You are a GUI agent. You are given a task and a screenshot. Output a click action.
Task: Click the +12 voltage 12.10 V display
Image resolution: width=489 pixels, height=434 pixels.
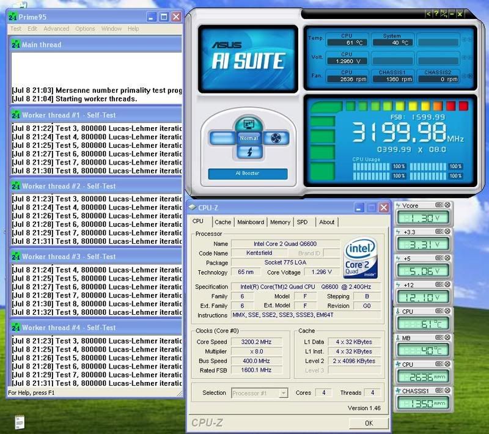[x=422, y=298]
